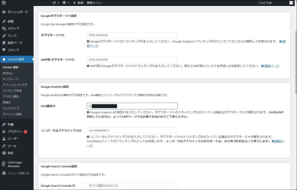297x190 pixels.
Task: Click the plus icon for 新規
Action: pos(75,3)
